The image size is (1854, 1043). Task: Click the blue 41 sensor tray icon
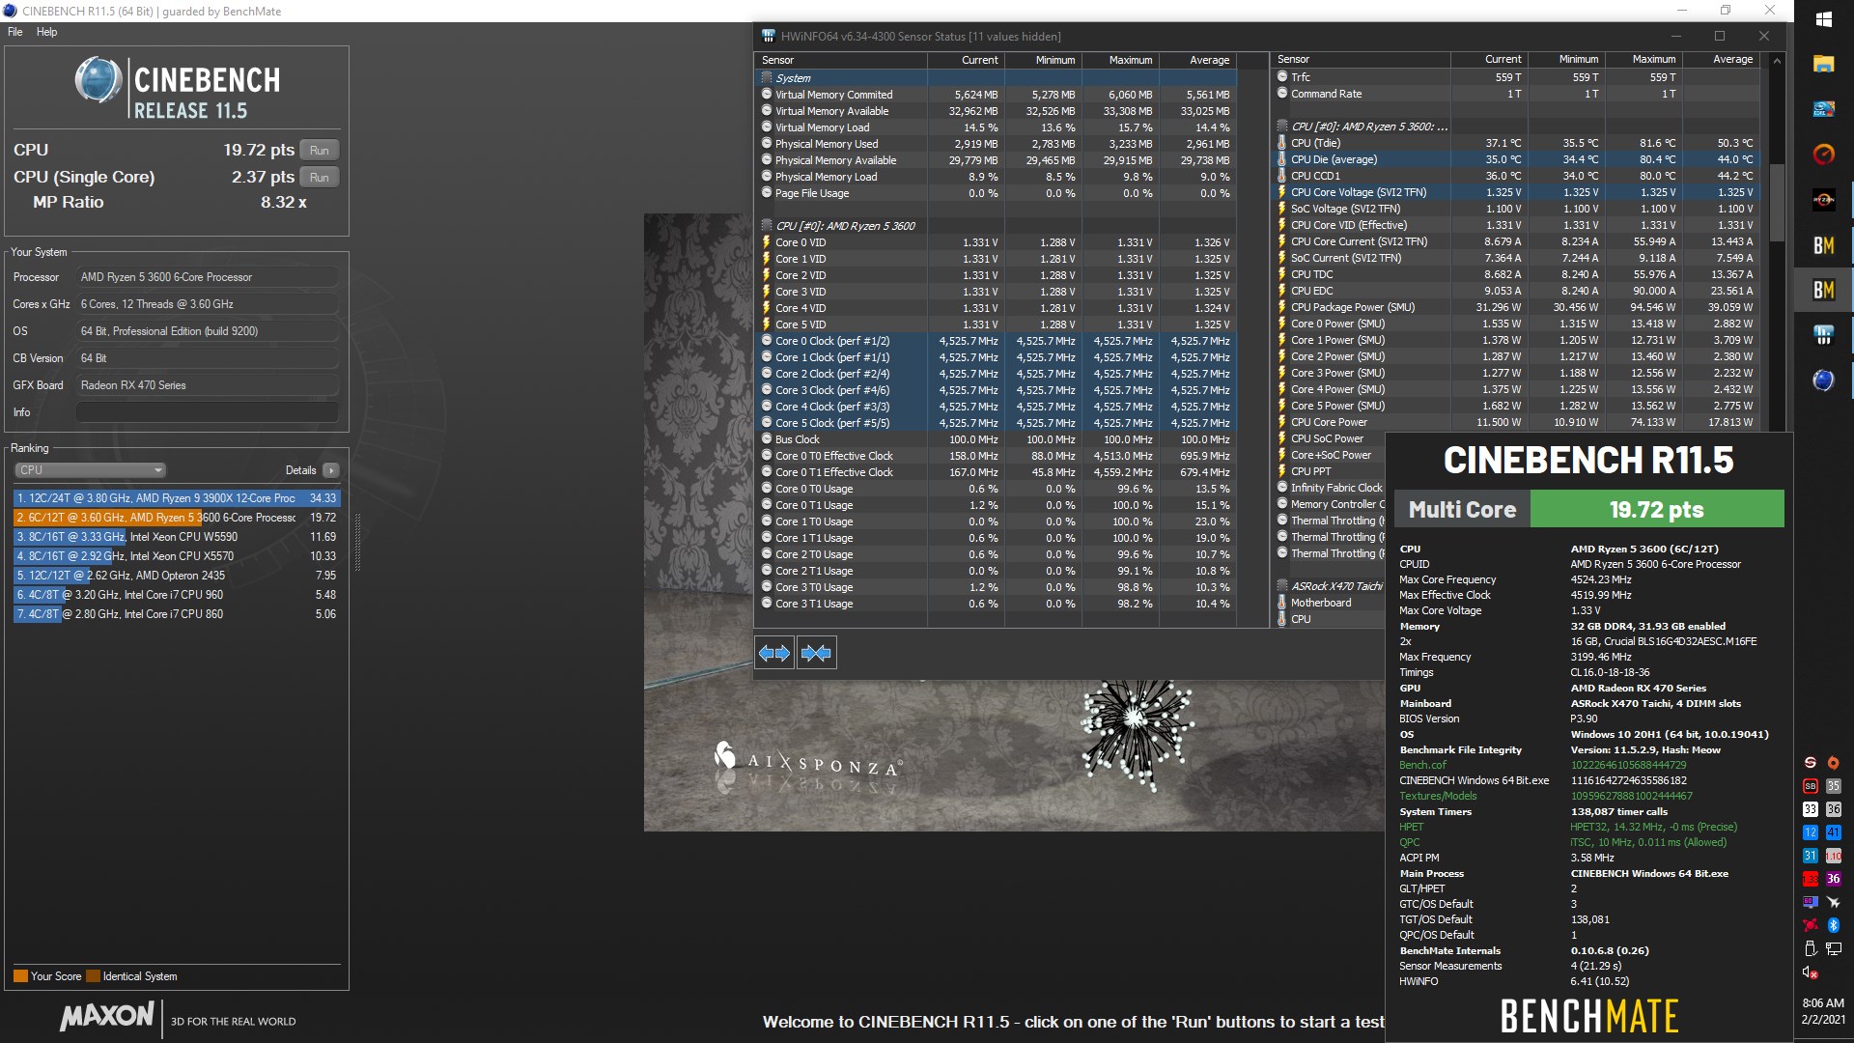pyautogui.click(x=1833, y=832)
